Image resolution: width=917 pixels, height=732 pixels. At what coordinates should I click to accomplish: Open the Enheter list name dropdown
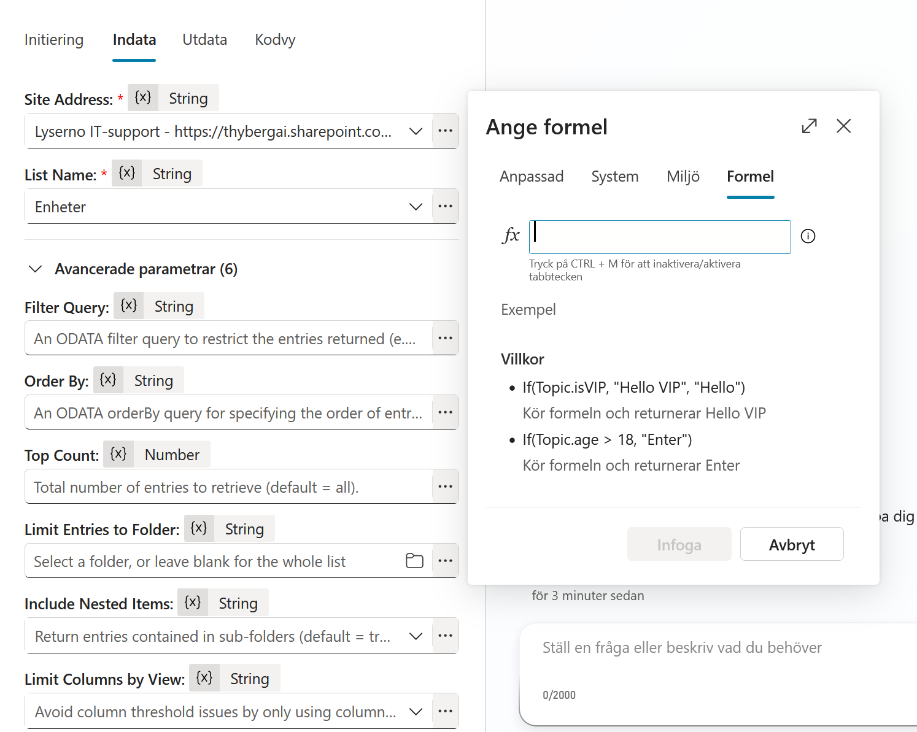coord(416,207)
